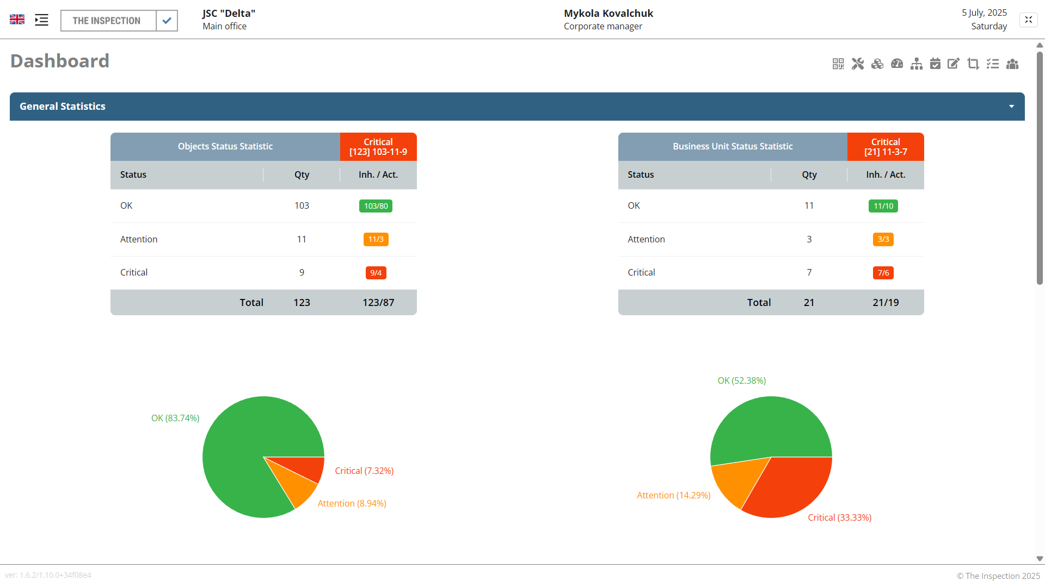Open the objects cubes icon
This screenshot has height=587, width=1045.
coord(877,64)
